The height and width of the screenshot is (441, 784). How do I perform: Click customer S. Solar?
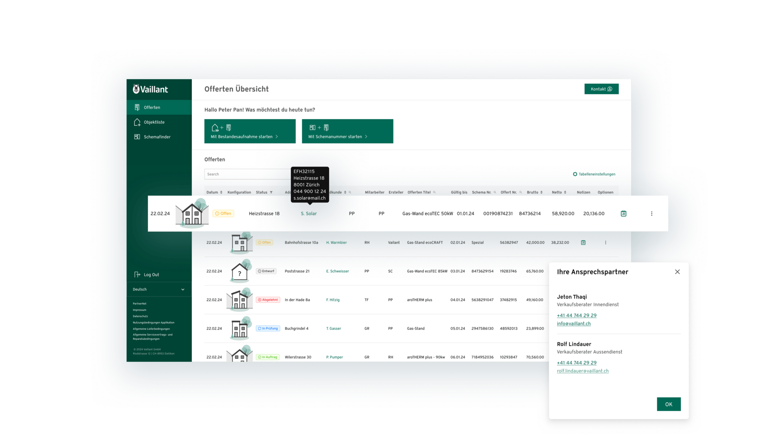(x=309, y=214)
